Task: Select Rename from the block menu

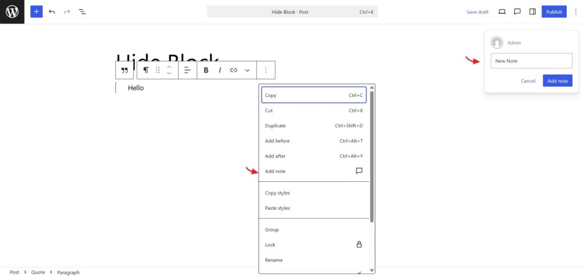Action: tap(314, 260)
